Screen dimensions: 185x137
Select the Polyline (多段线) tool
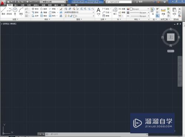point(9,11)
